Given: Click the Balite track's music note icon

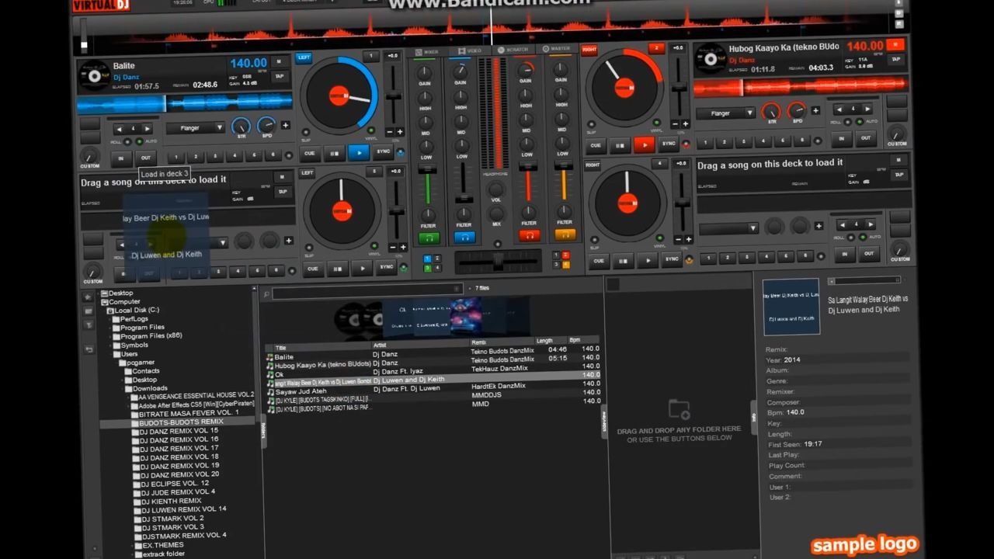Looking at the screenshot, I should point(269,357).
